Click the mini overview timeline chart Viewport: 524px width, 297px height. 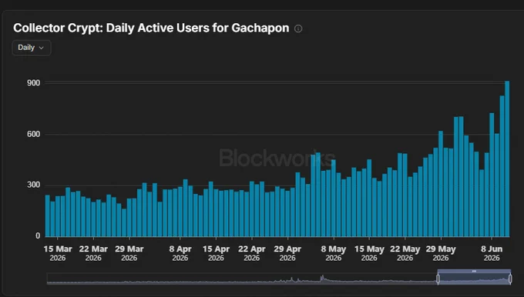[279, 279]
